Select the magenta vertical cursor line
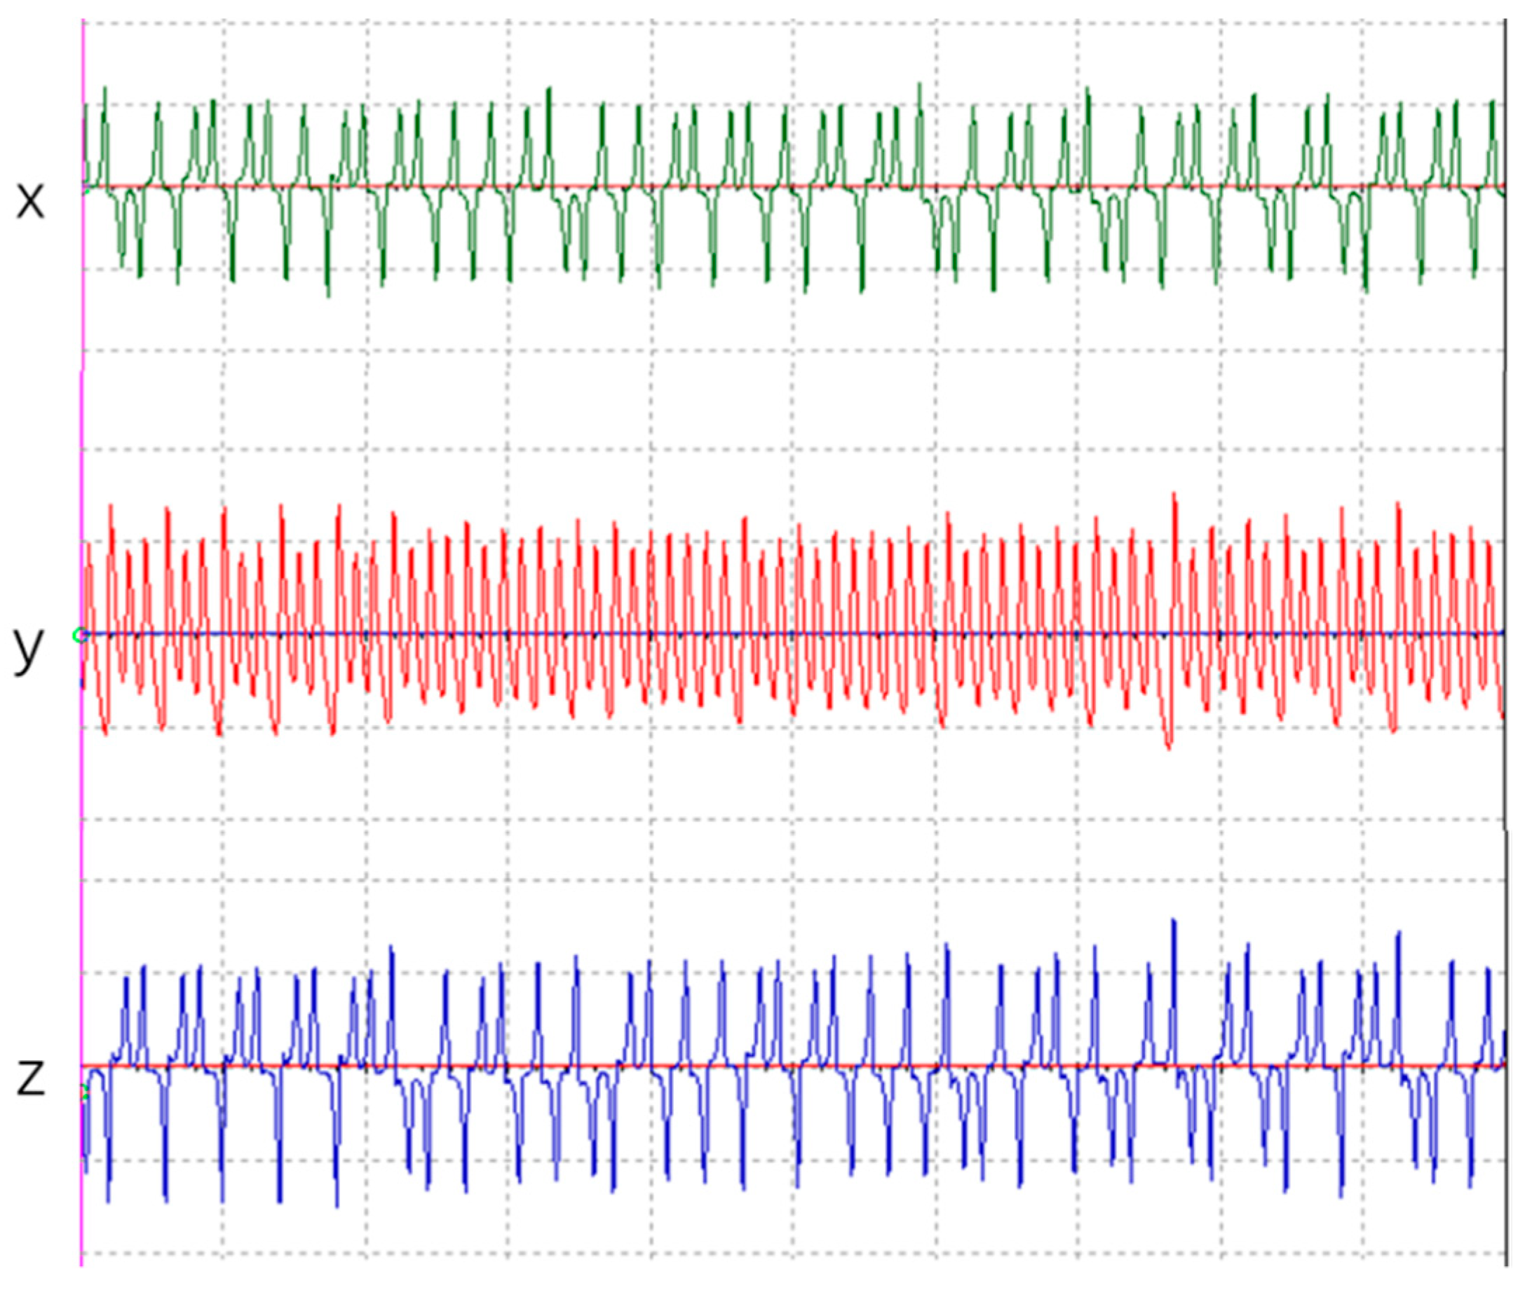Image resolution: width=1525 pixels, height=1290 pixels. tap(82, 409)
